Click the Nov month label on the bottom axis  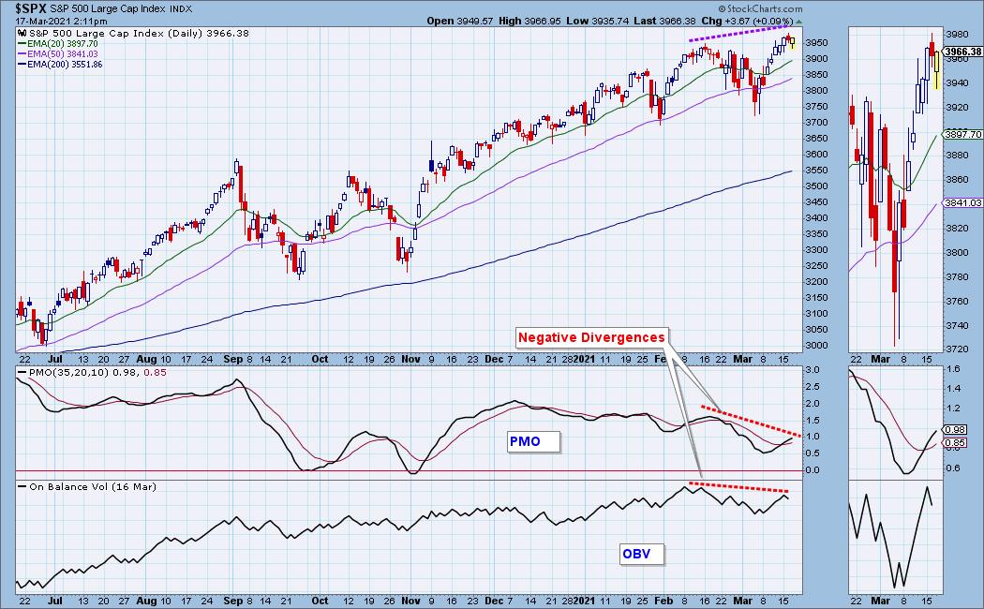click(410, 601)
